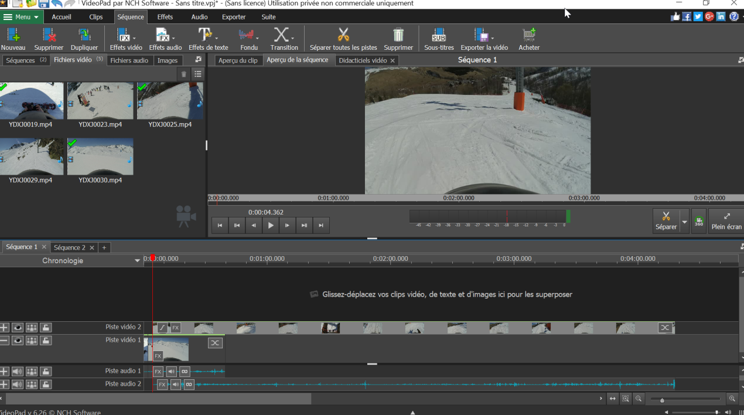Click the timeline zoom slider handle
Viewport: 744px width, 415px height.
[662, 400]
